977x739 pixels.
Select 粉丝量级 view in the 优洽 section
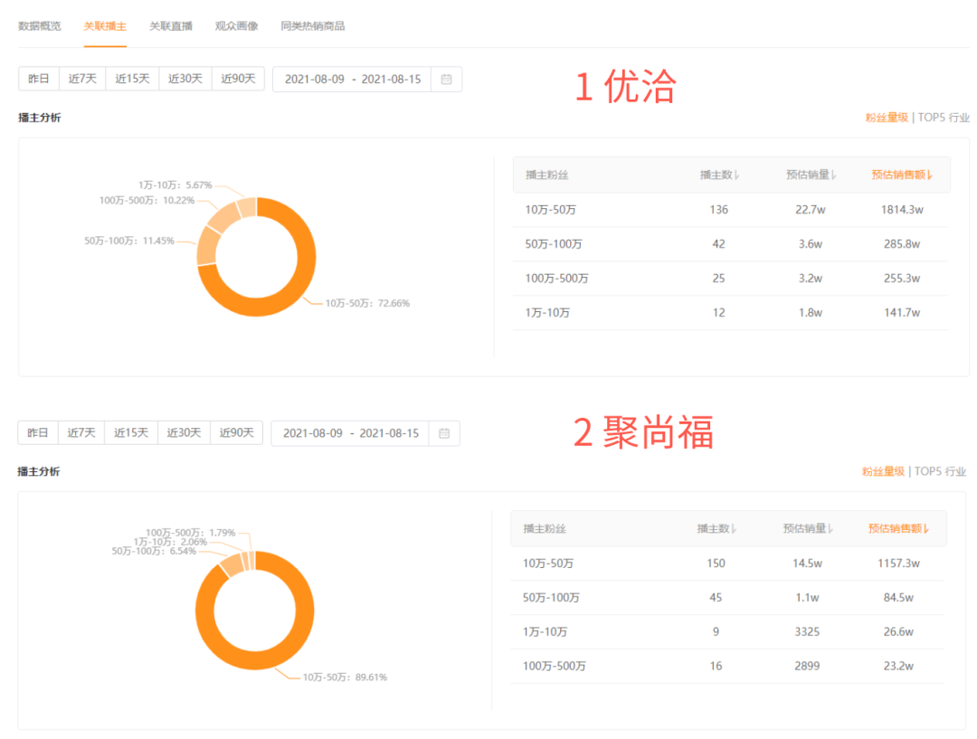coord(886,118)
